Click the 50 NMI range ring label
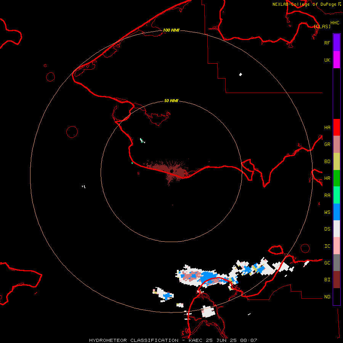Viewport: 343px width, 343px height. coord(171,101)
